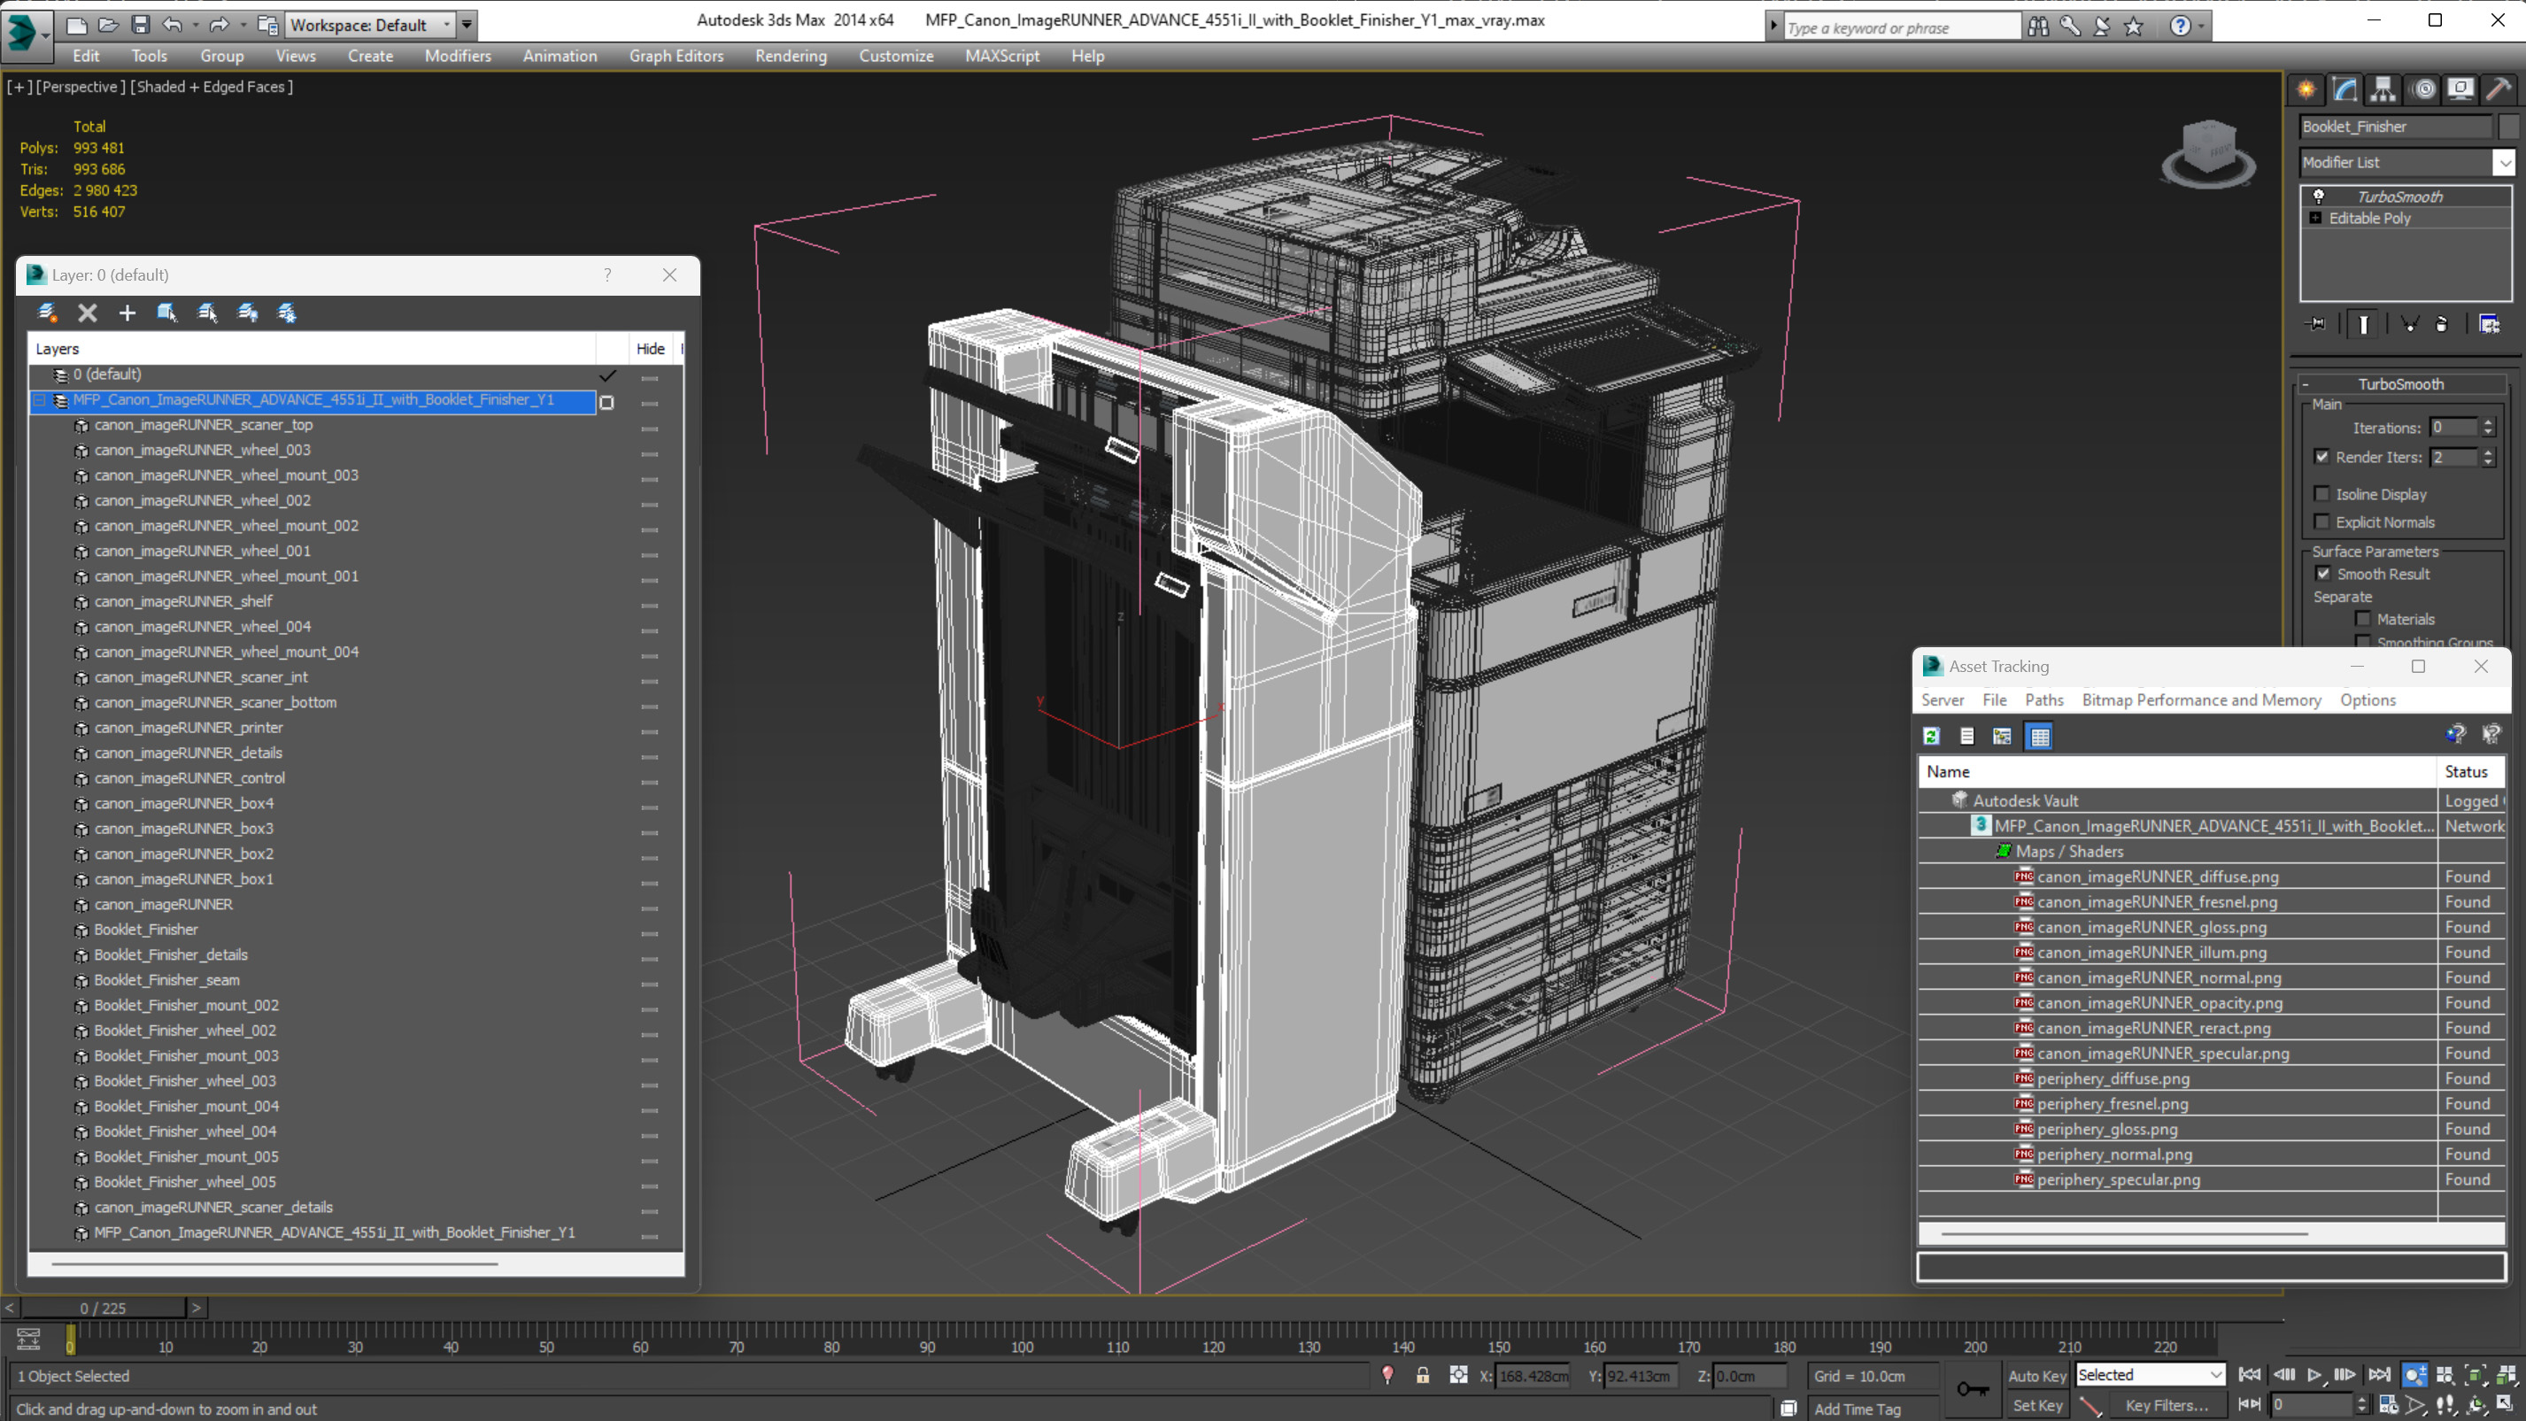Open the Workspace Default dropdown
The width and height of the screenshot is (2526, 1421).
pos(446,25)
